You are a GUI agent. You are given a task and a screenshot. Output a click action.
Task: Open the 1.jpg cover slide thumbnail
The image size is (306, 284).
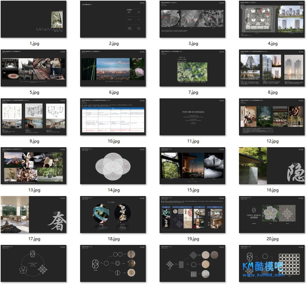(x=34, y=19)
